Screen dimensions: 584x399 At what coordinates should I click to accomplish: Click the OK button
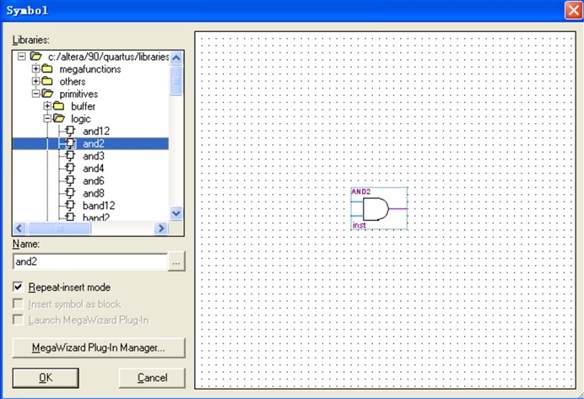click(46, 378)
